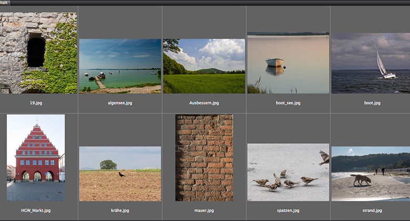Select the HGW_Markt.jpg red building thumbnail

(x=36, y=157)
